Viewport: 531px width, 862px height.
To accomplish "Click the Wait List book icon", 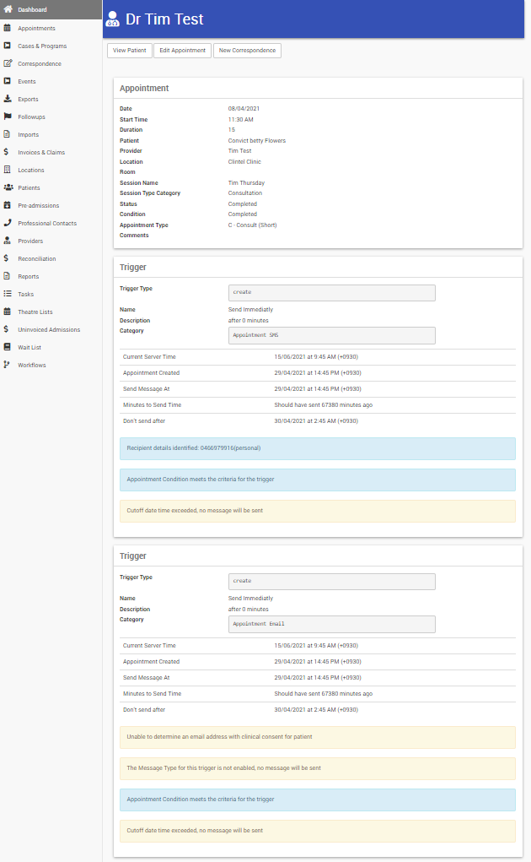I will (7, 347).
